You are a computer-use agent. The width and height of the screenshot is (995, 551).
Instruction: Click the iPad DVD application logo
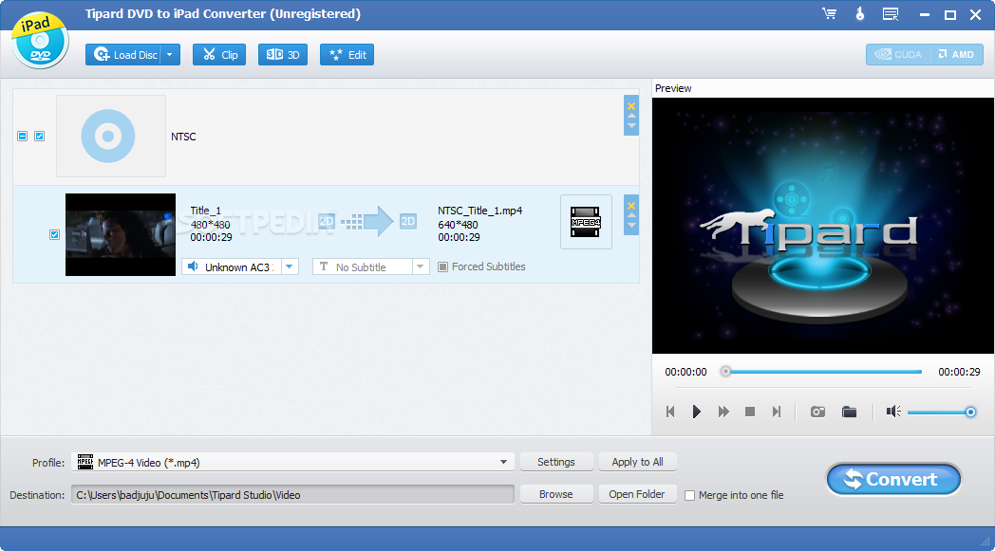tap(39, 40)
